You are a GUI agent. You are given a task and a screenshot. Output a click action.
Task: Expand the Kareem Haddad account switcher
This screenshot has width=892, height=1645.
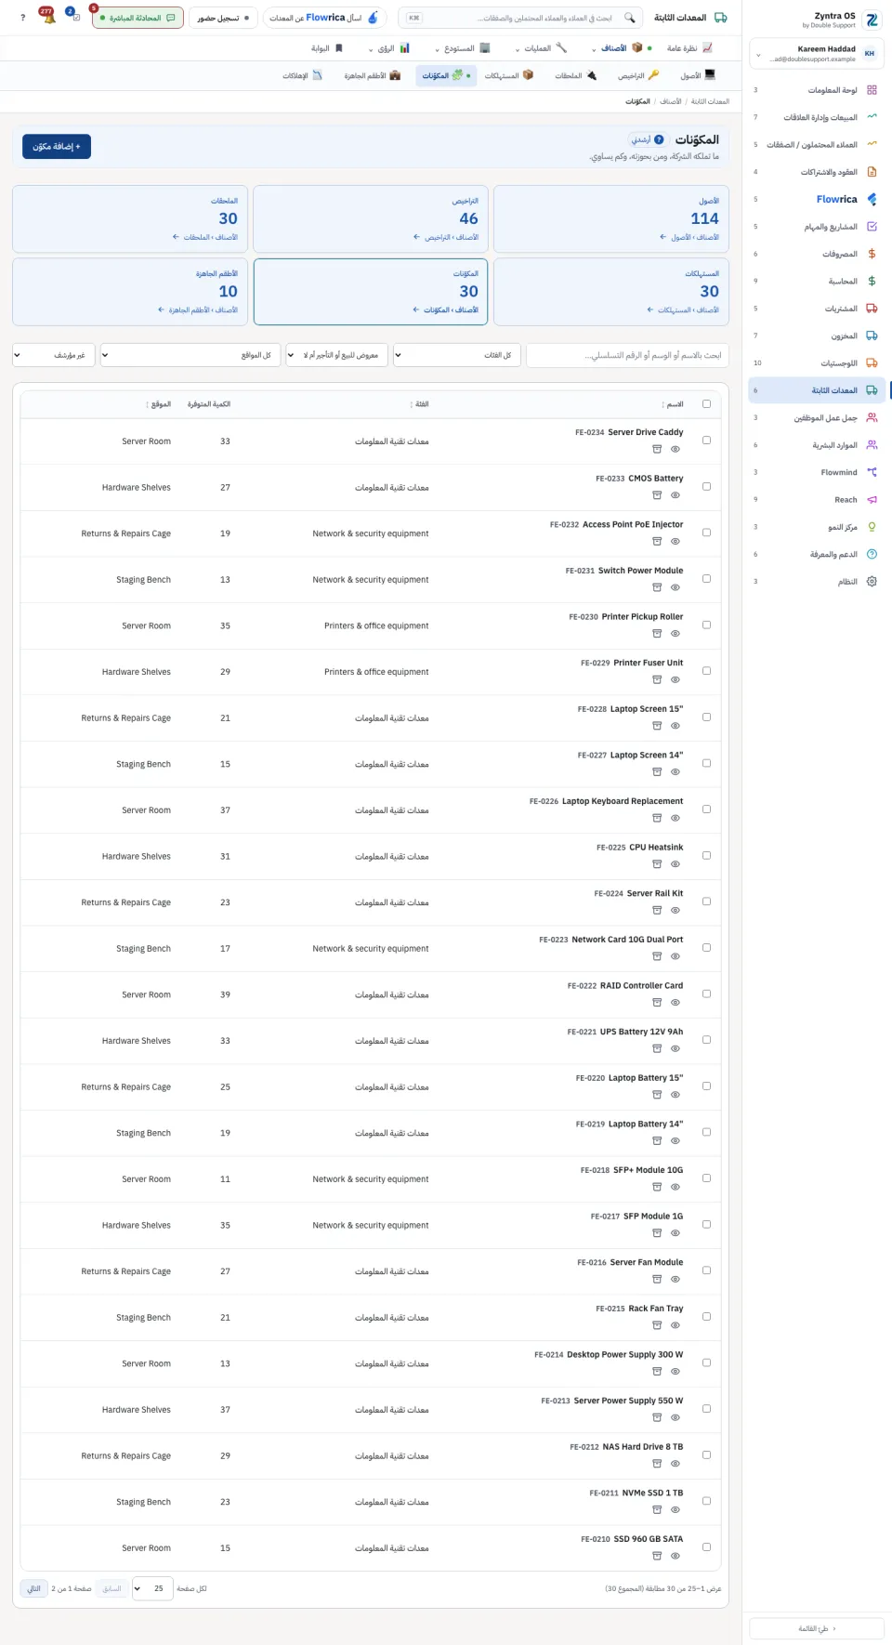817,54
